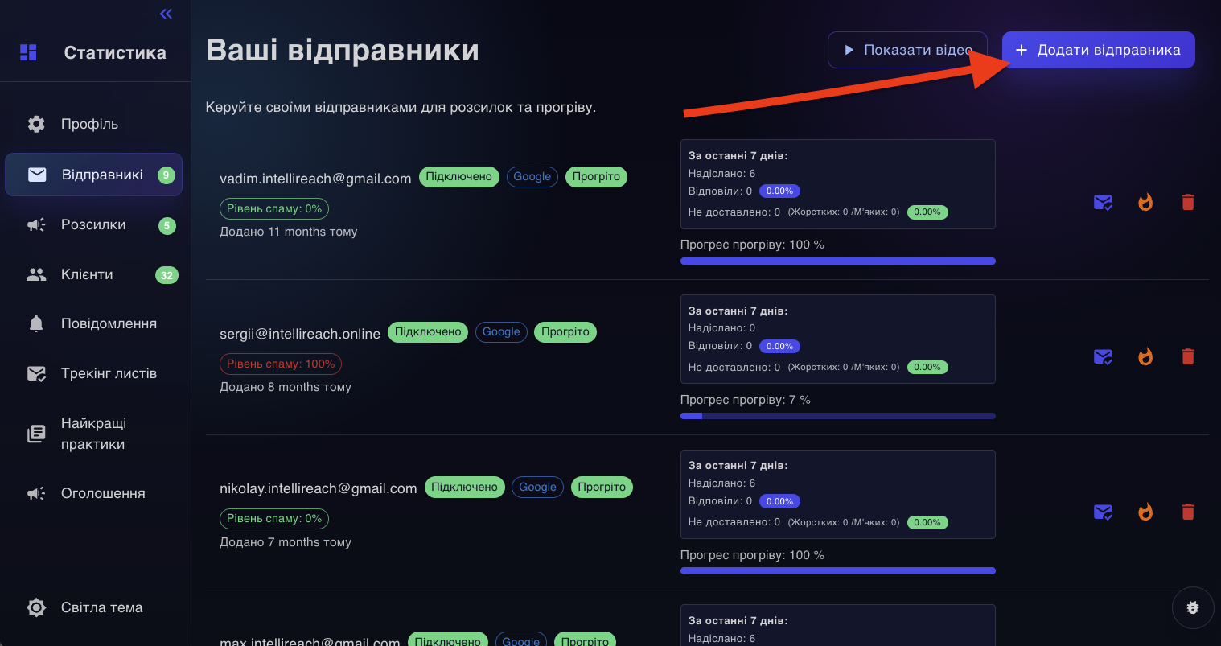Go to Клієнти section
Viewport: 1221px width, 646px height.
[x=87, y=274]
